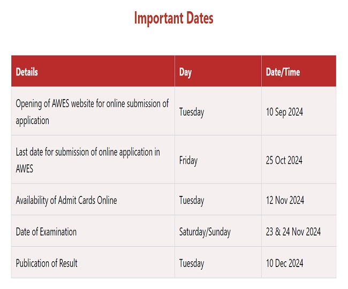Click the Date of Examination cell
This screenshot has height=289, width=348.
pos(46,232)
